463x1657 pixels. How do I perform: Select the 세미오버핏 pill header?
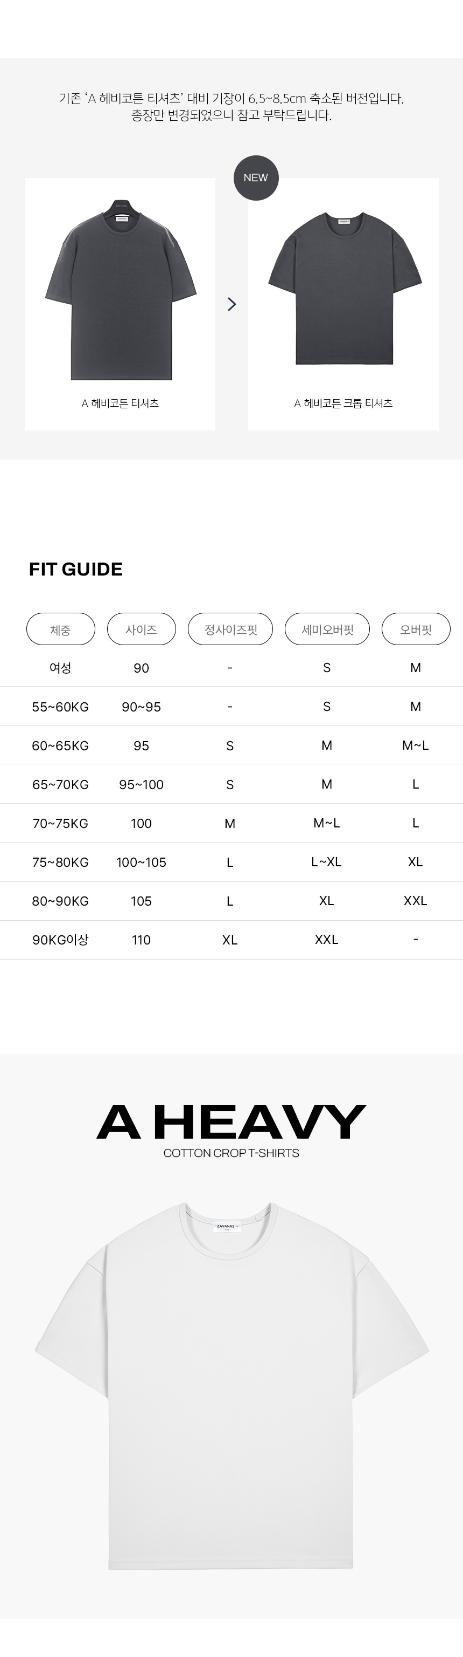(x=327, y=629)
